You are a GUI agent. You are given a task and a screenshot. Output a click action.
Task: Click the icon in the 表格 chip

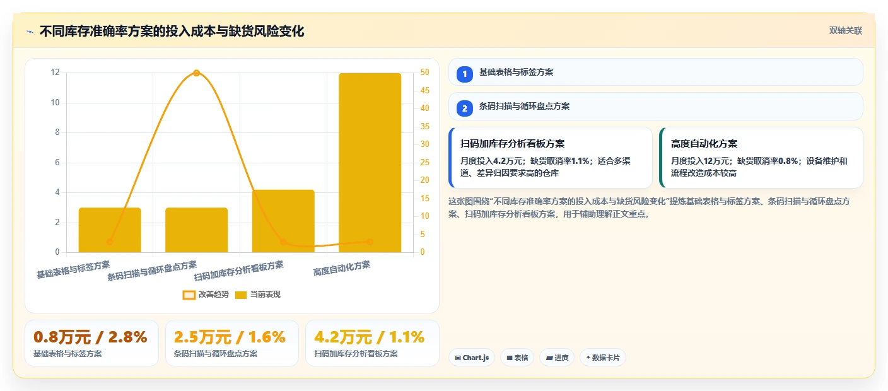pos(509,358)
